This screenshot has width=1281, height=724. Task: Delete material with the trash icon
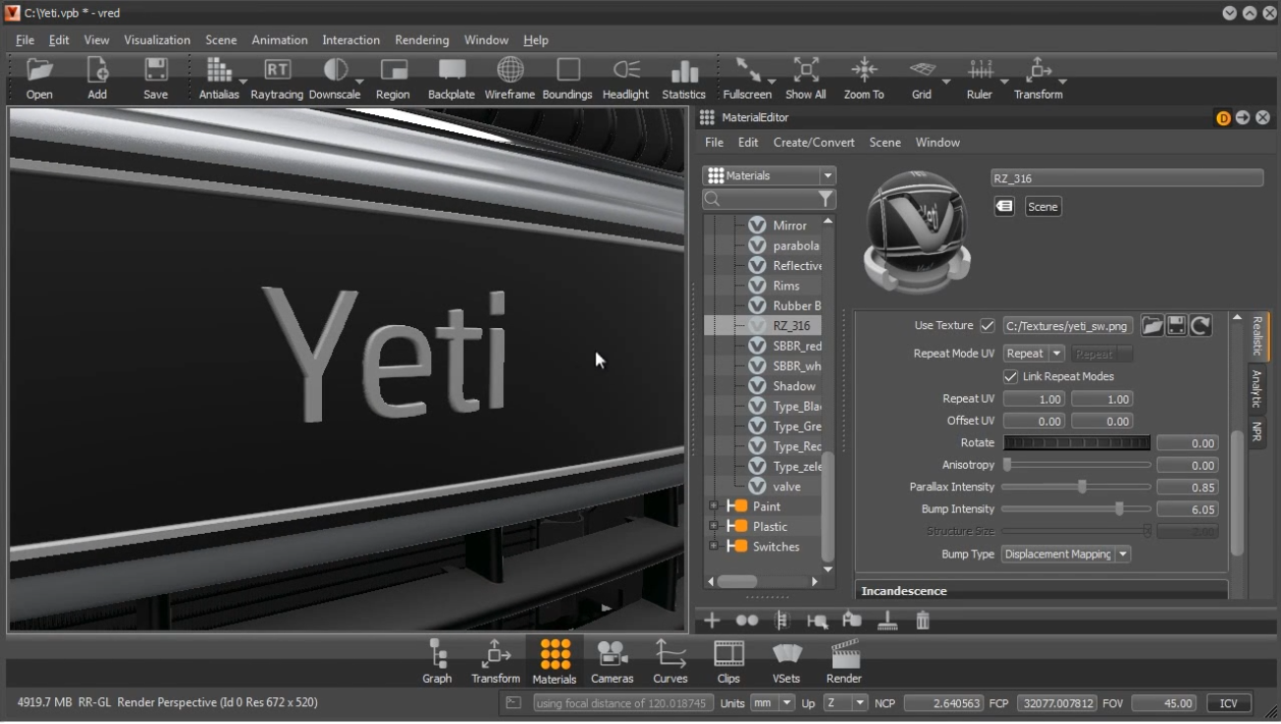(x=923, y=621)
